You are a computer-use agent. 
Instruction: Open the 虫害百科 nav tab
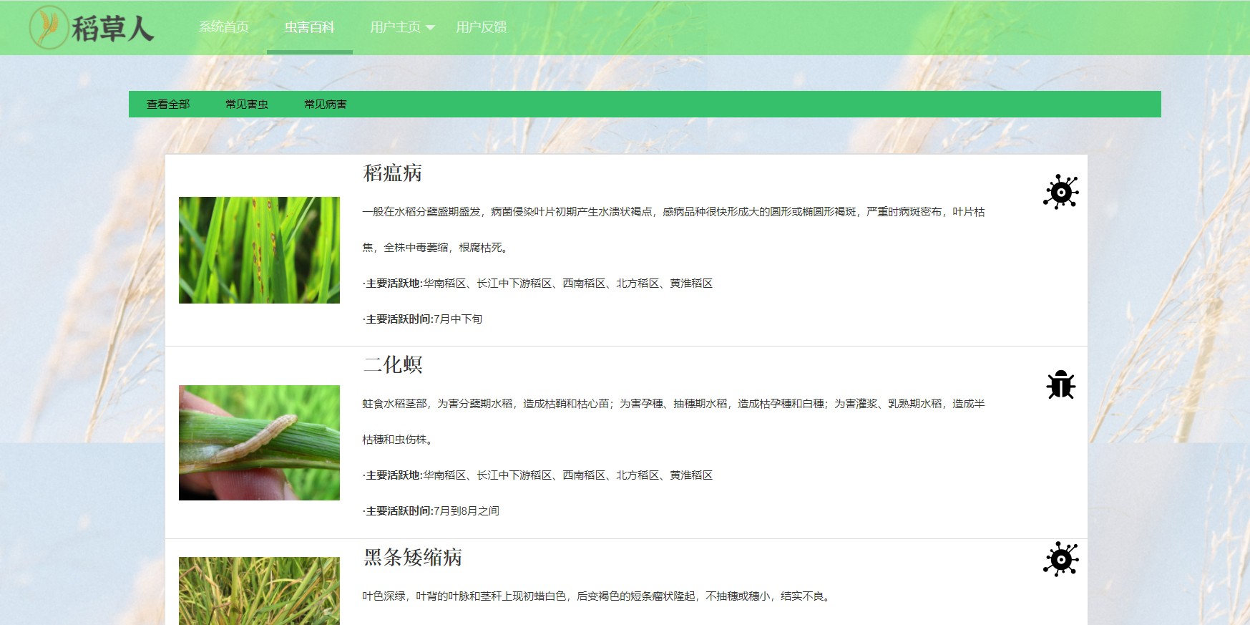[309, 27]
